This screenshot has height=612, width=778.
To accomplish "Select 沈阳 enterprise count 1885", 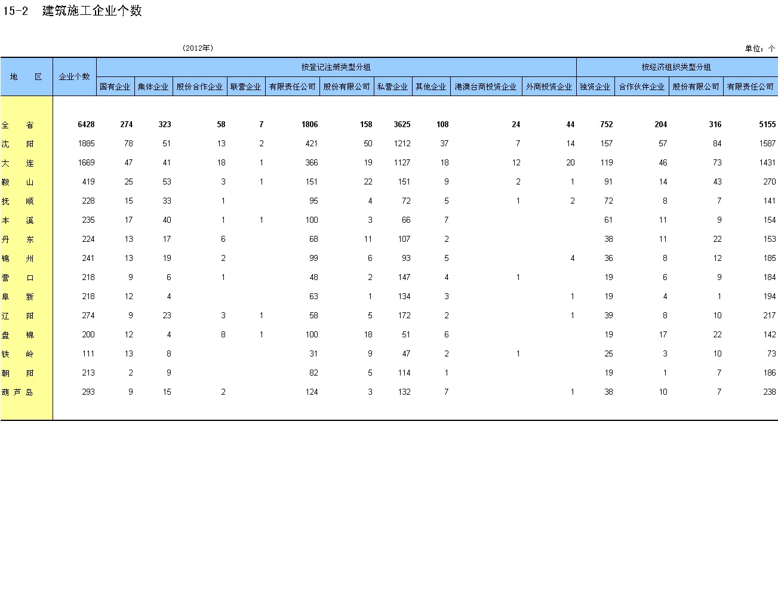I will point(87,143).
